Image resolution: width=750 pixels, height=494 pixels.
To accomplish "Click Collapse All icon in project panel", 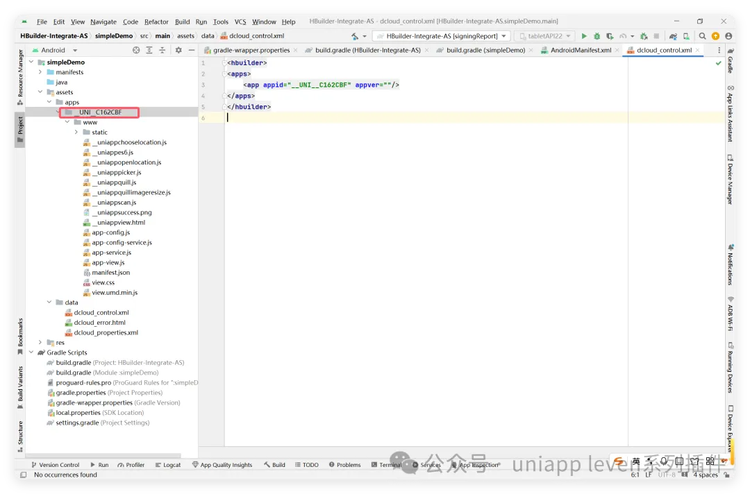I will click(x=162, y=50).
